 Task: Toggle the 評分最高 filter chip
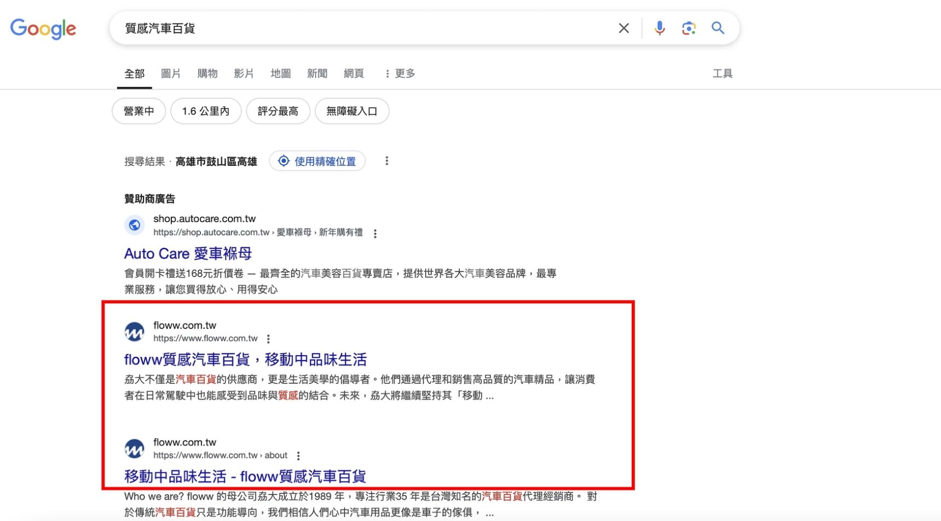278,111
